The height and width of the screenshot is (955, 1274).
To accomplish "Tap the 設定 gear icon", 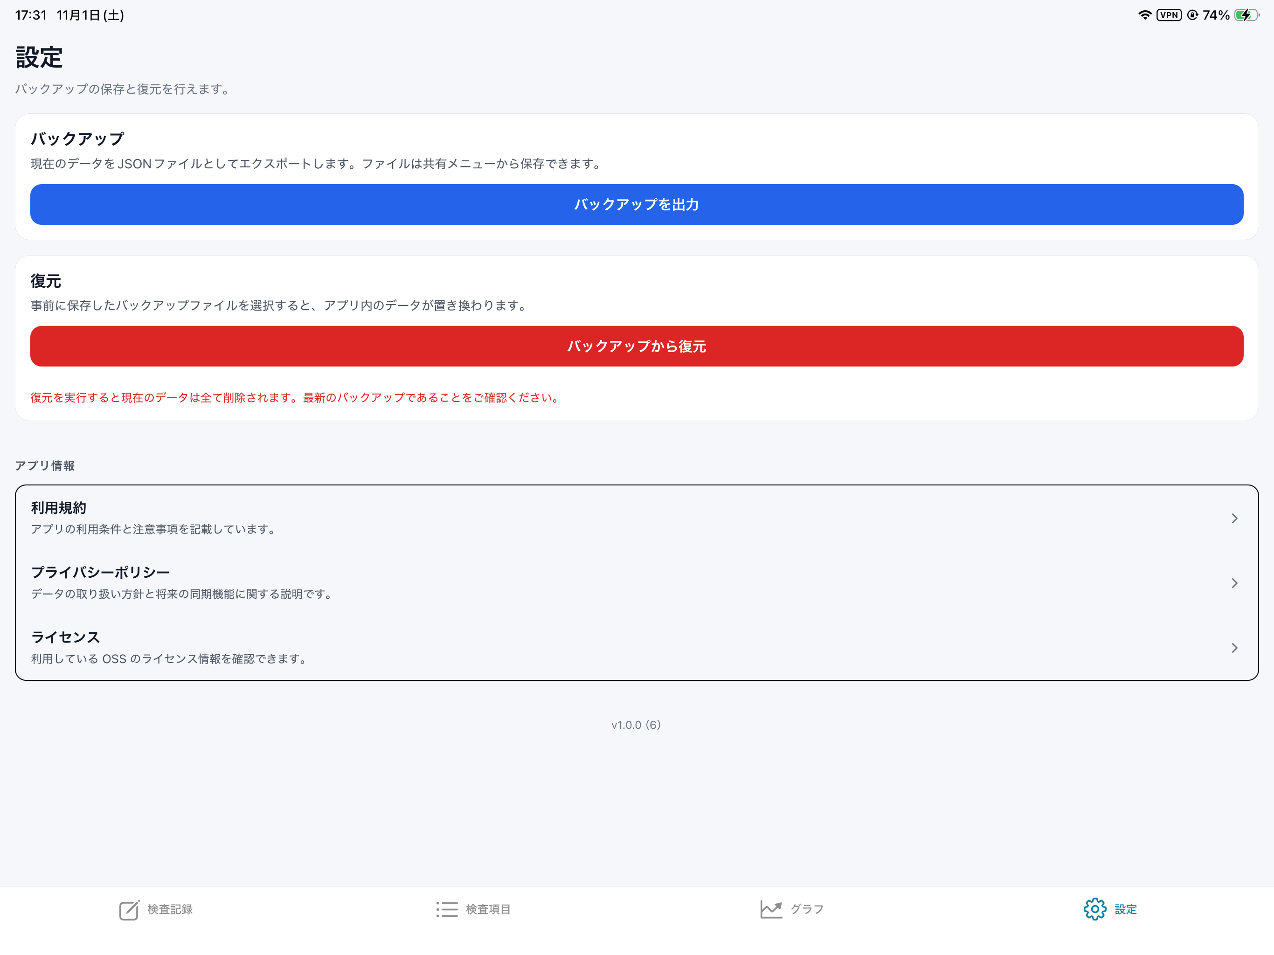I will (x=1095, y=909).
